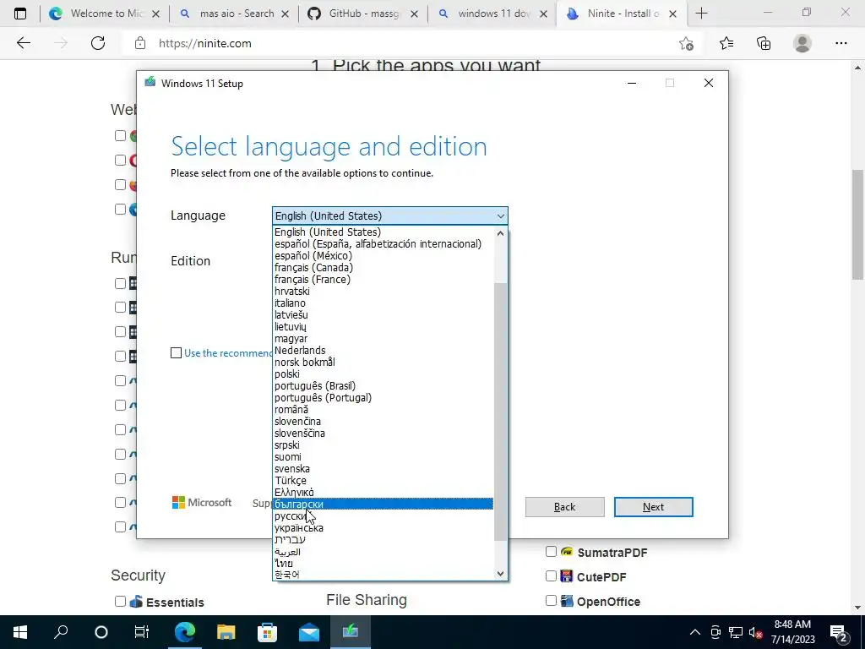Open the network tray icon

(736, 632)
